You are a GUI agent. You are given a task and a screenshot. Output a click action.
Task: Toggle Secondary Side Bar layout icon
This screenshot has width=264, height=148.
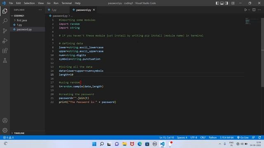pos(226,3)
